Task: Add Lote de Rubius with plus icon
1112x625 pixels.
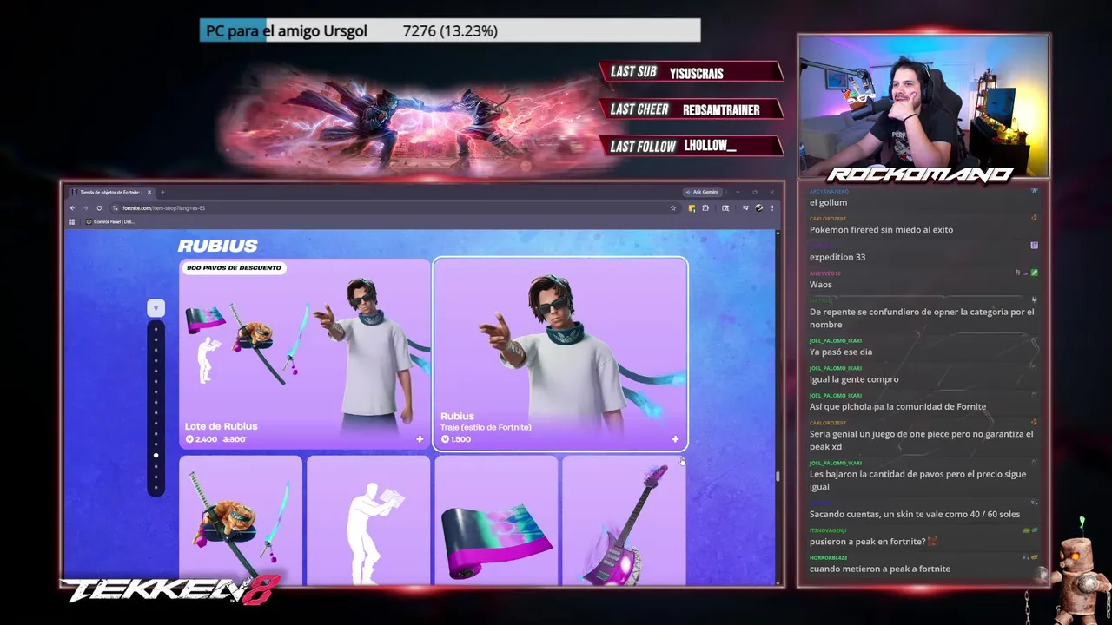Action: [420, 439]
